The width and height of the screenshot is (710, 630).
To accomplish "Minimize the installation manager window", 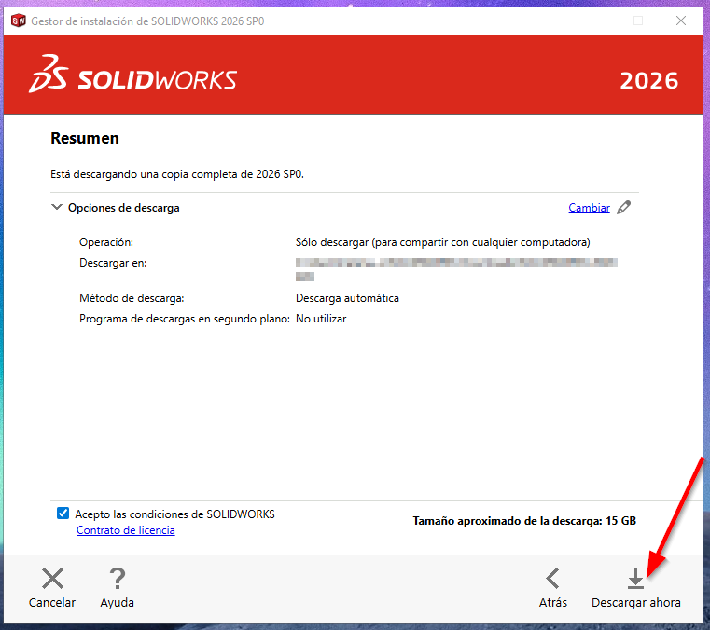I will (x=596, y=21).
